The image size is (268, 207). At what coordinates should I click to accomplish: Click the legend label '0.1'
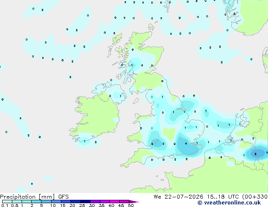pyautogui.click(x=5, y=205)
